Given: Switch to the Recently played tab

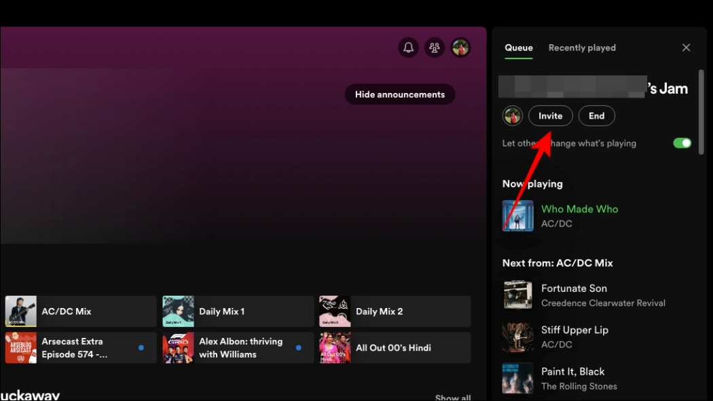Looking at the screenshot, I should 582,47.
